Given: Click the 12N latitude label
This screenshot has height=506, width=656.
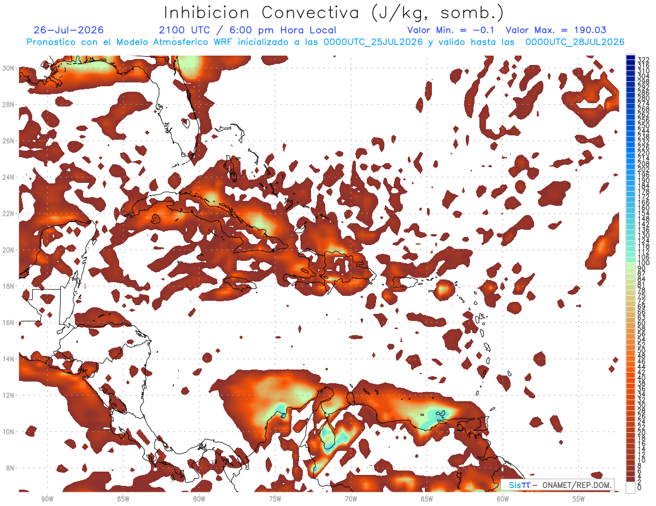Looking at the screenshot, I should 9,395.
